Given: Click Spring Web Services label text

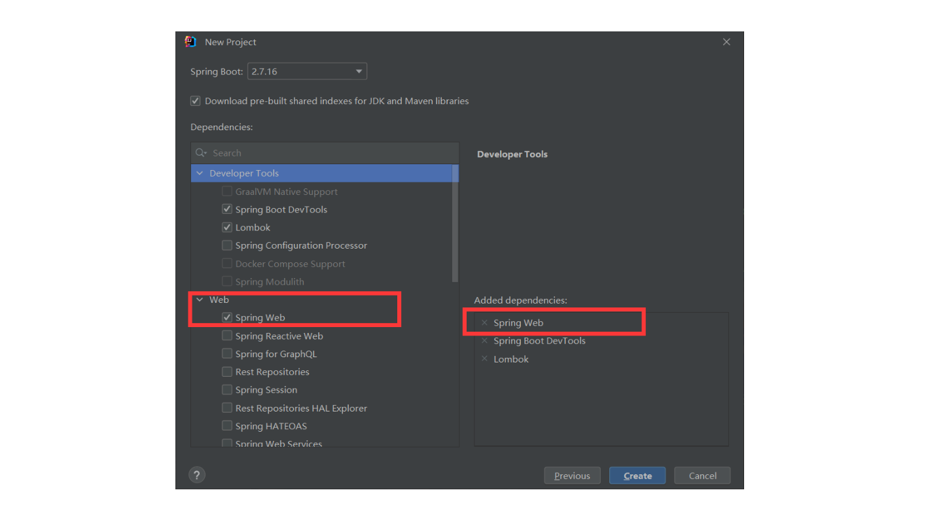Looking at the screenshot, I should point(279,444).
